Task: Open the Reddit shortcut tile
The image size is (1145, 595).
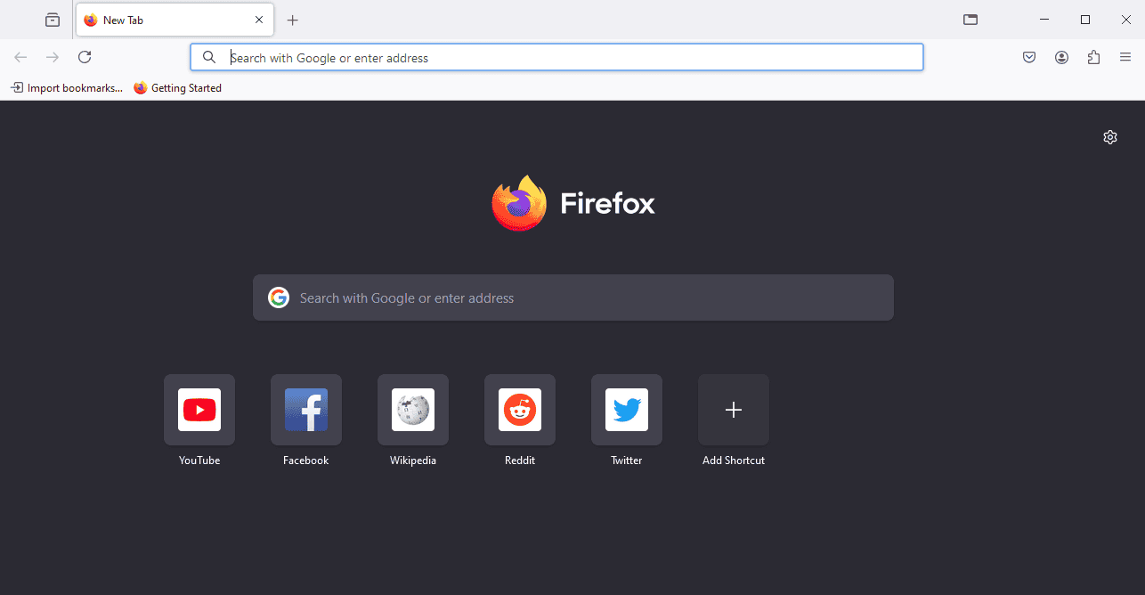Action: 520,410
